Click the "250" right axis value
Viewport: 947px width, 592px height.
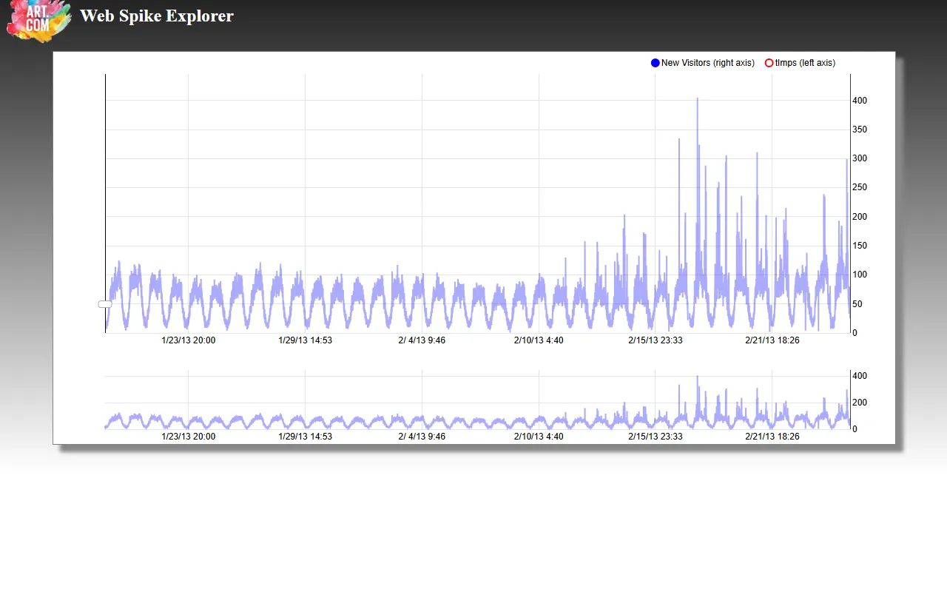click(860, 188)
